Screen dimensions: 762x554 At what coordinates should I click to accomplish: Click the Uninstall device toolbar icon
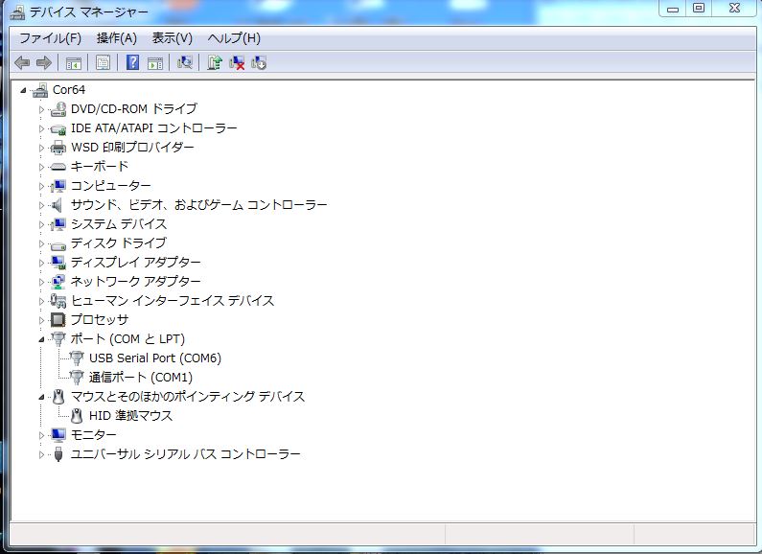click(x=259, y=62)
